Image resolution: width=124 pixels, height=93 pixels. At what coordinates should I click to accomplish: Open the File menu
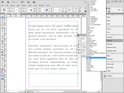[x=3, y=5]
